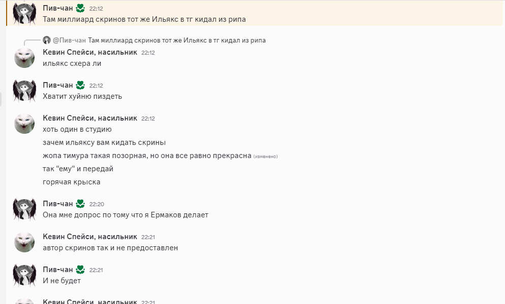This screenshot has width=505, height=304.
Task: Click the small avatar in the reply preview
Action: coord(47,40)
